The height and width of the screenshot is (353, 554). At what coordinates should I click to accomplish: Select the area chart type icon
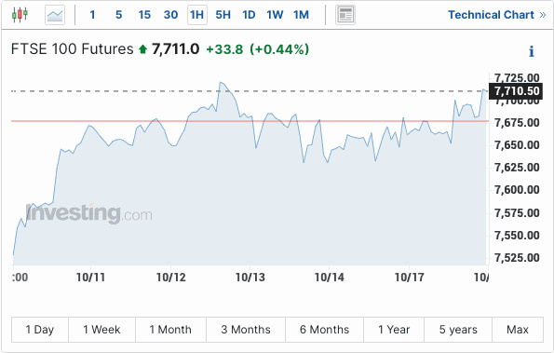click(x=55, y=15)
